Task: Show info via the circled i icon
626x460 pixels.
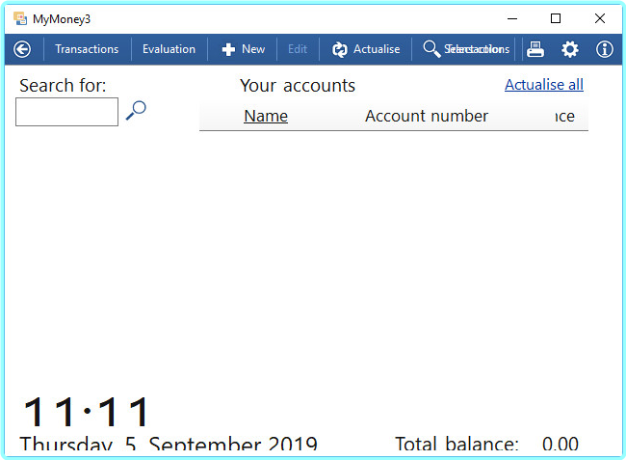Action: pyautogui.click(x=605, y=49)
